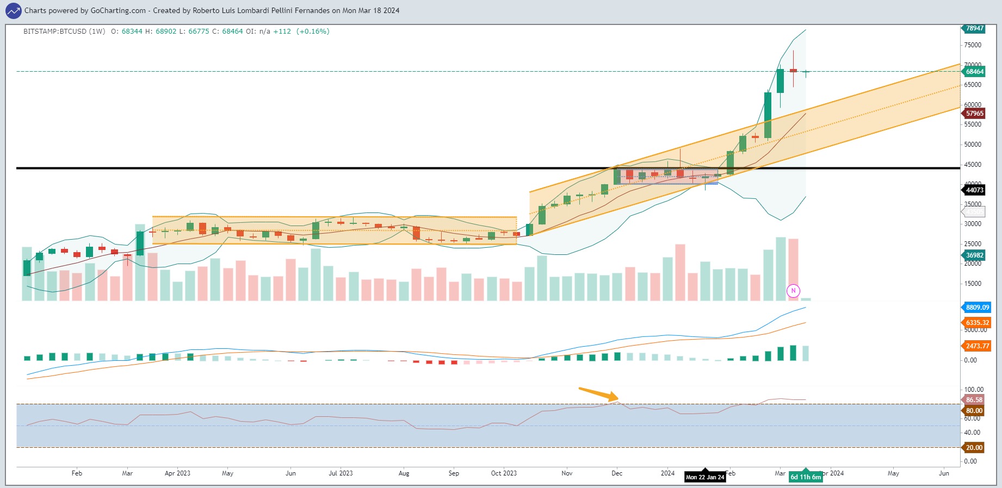Select the 20.00 oversold level tag

974,448
